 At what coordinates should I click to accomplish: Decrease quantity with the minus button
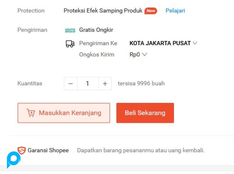click(x=71, y=83)
